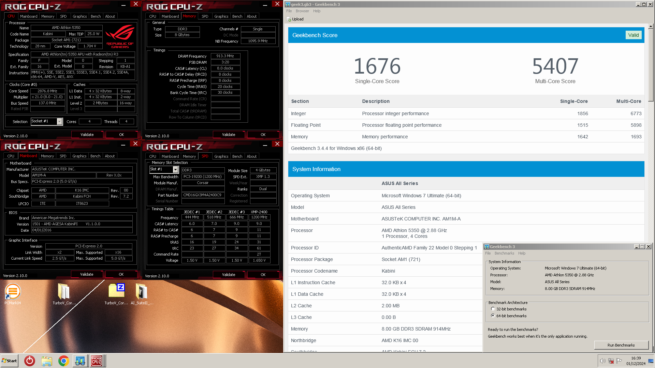Click the Action Center flag icon
Viewport: 655px width, 368px height.
[619, 361]
